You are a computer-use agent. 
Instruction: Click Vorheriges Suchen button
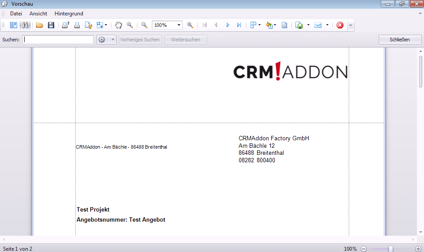click(x=140, y=40)
